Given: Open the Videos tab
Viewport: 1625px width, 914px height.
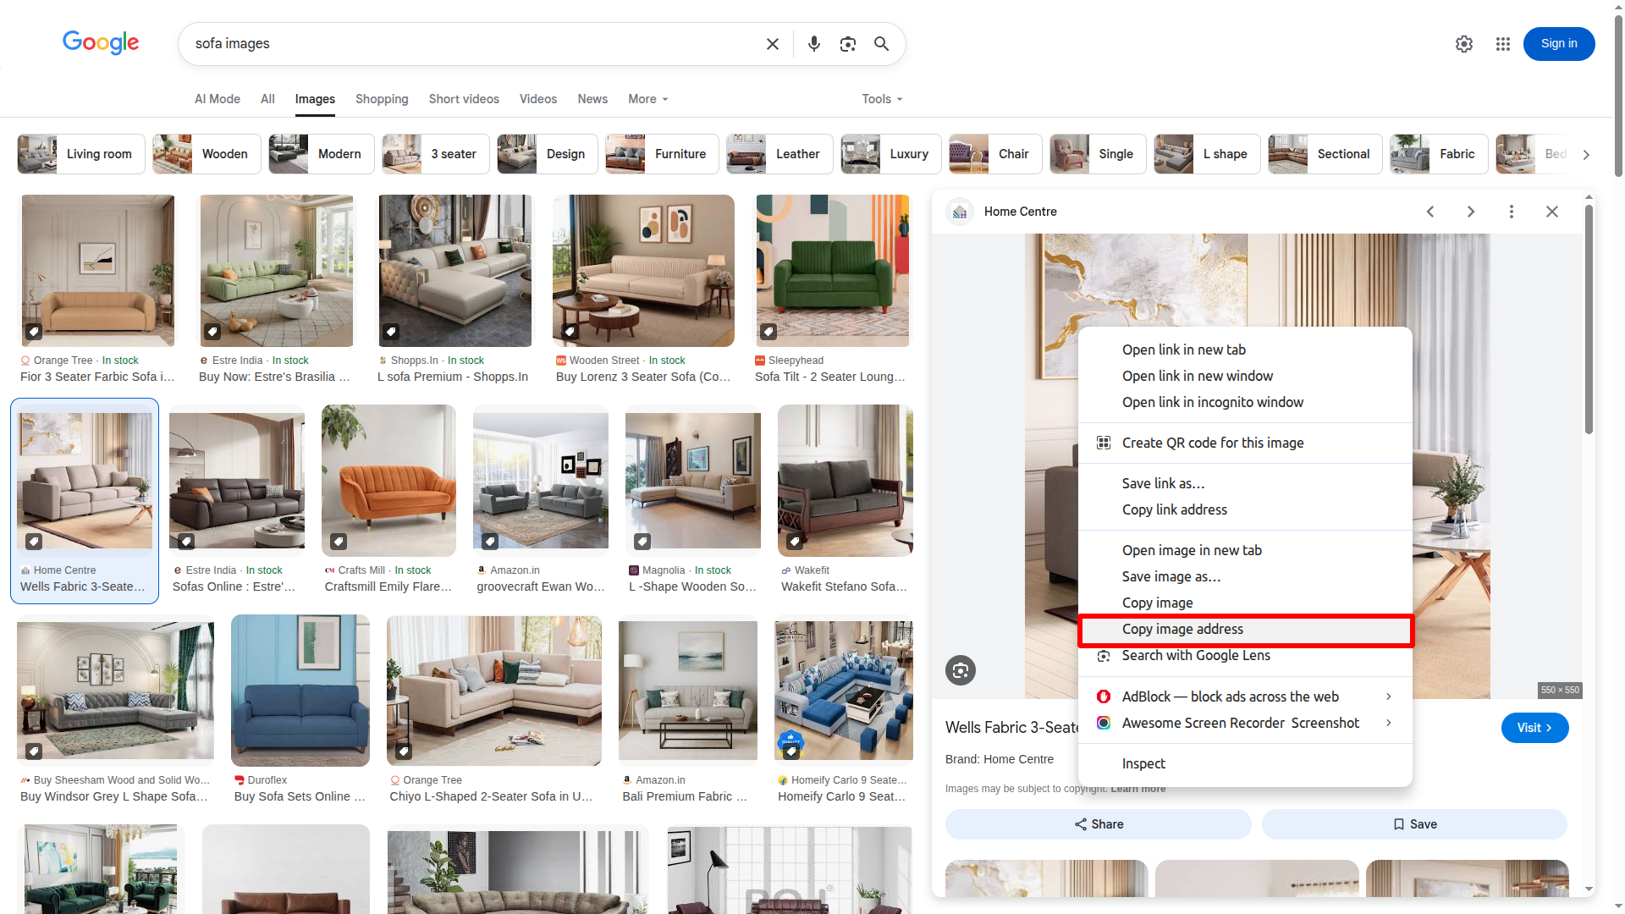Looking at the screenshot, I should click(538, 99).
